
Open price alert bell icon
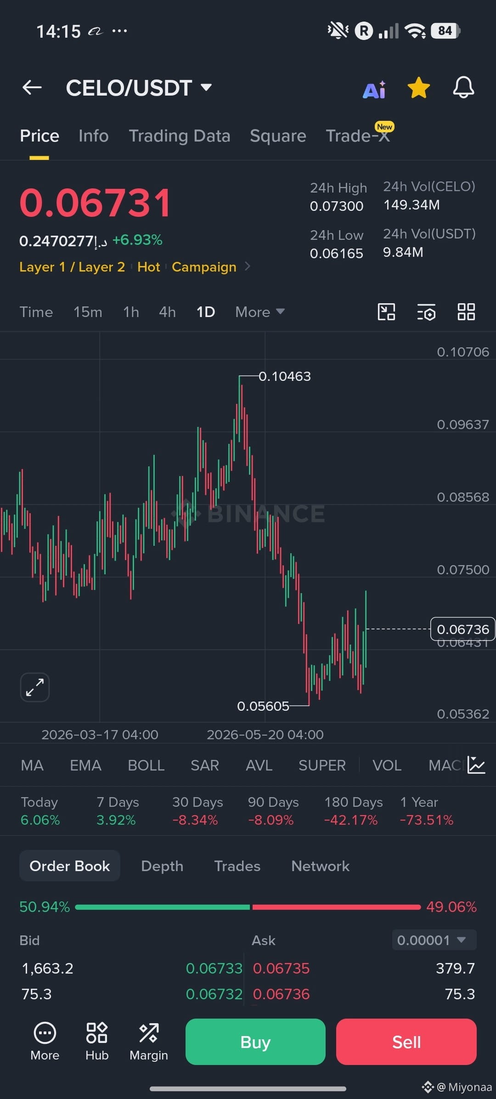click(x=463, y=87)
